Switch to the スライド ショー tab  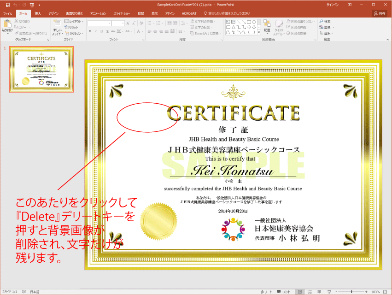pos(122,13)
